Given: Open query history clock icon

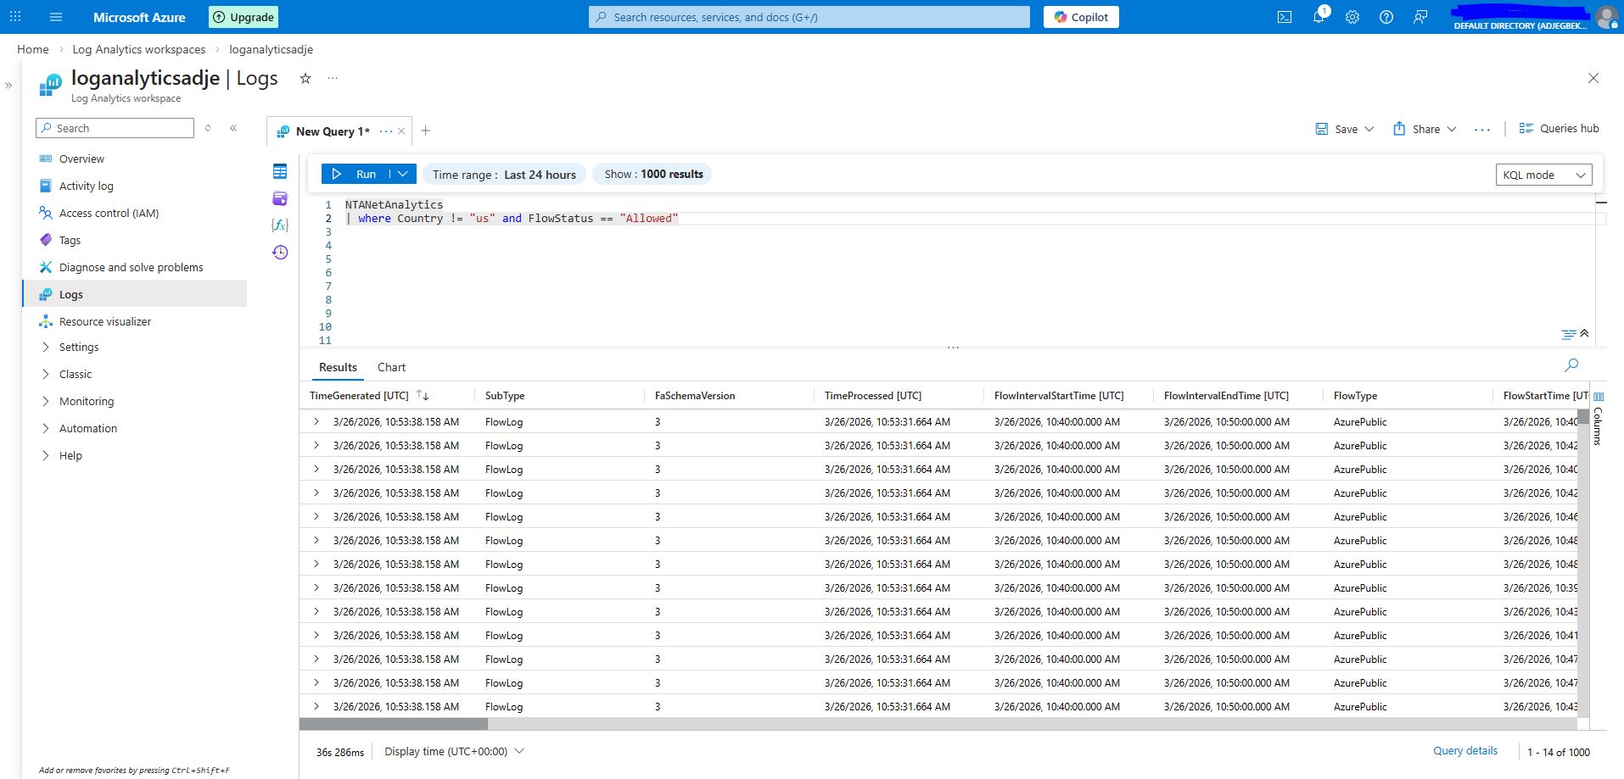Looking at the screenshot, I should coord(280,253).
